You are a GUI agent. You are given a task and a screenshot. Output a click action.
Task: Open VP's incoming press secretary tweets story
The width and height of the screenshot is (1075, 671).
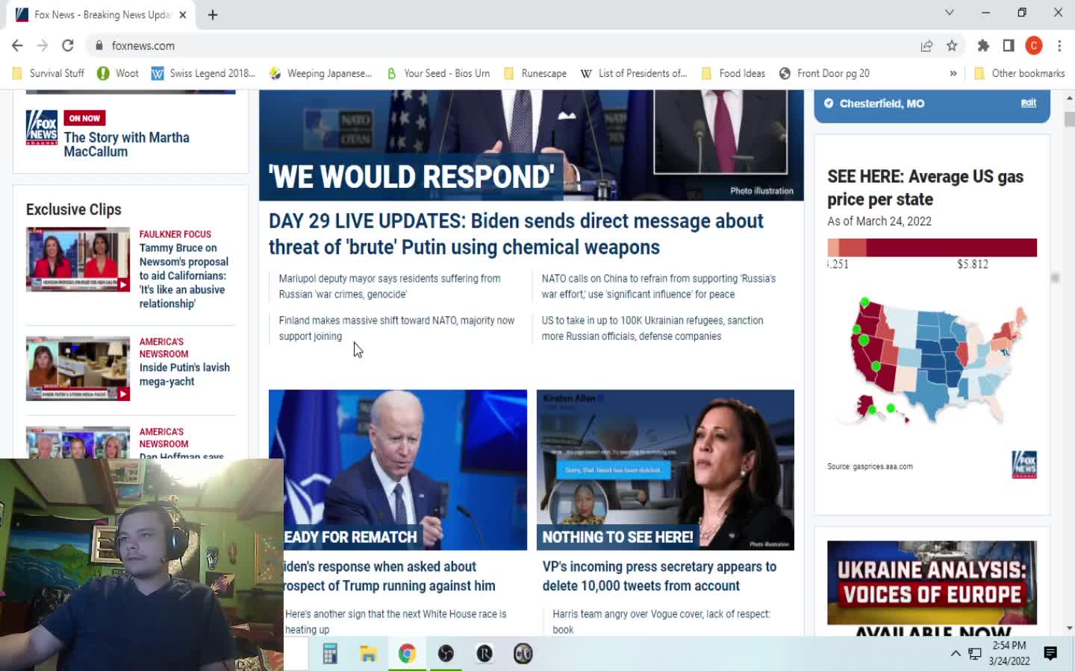[x=659, y=576]
